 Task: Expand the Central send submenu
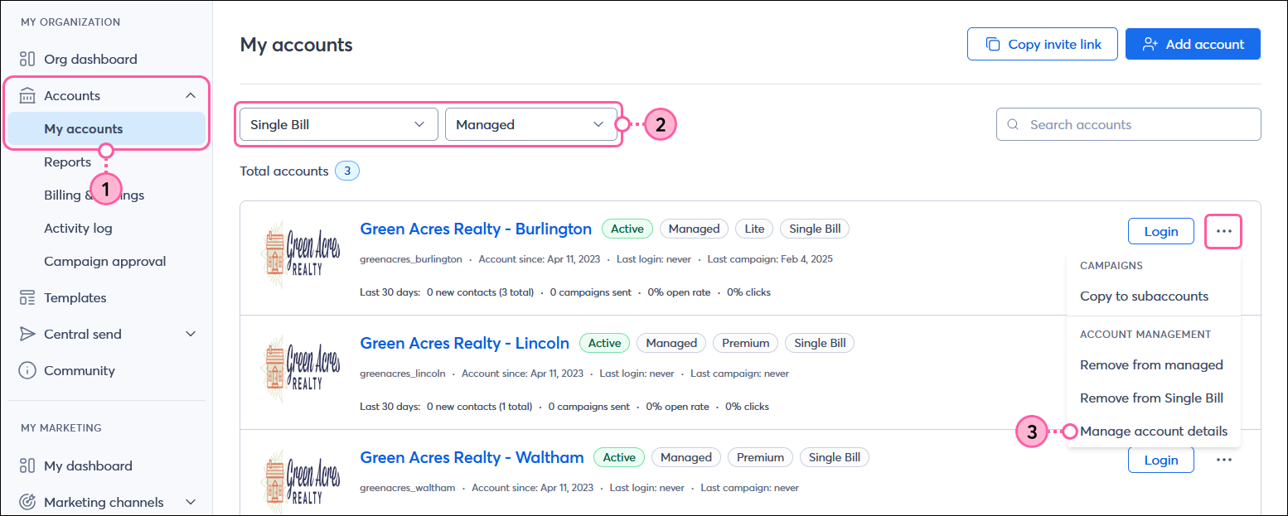click(x=190, y=334)
